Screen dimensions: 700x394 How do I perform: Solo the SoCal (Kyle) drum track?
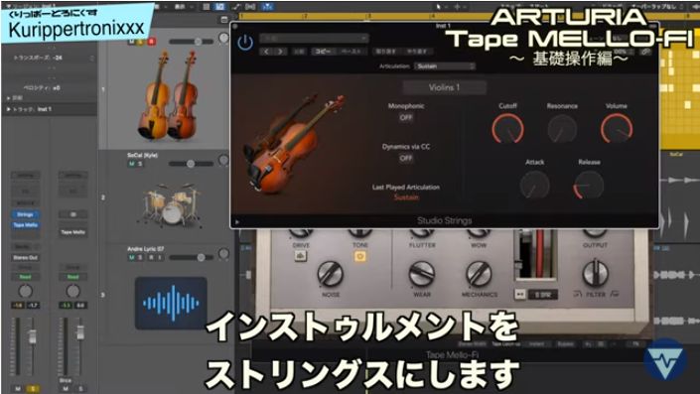140,164
